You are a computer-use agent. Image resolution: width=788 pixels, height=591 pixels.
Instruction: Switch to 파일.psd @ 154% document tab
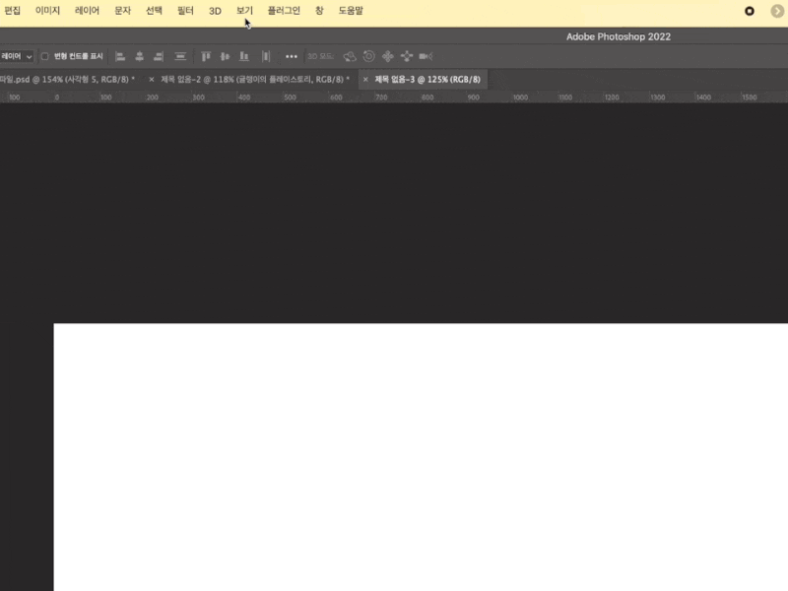click(67, 80)
